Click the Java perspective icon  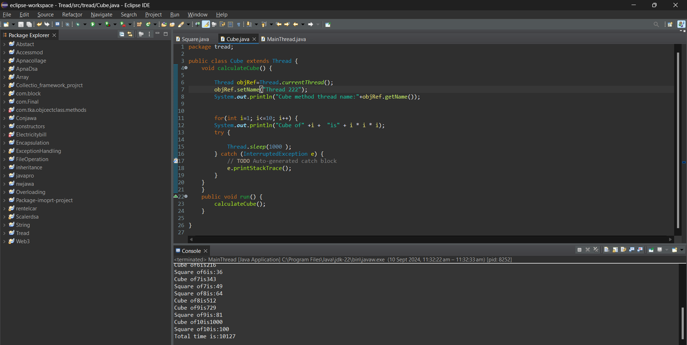pos(681,25)
